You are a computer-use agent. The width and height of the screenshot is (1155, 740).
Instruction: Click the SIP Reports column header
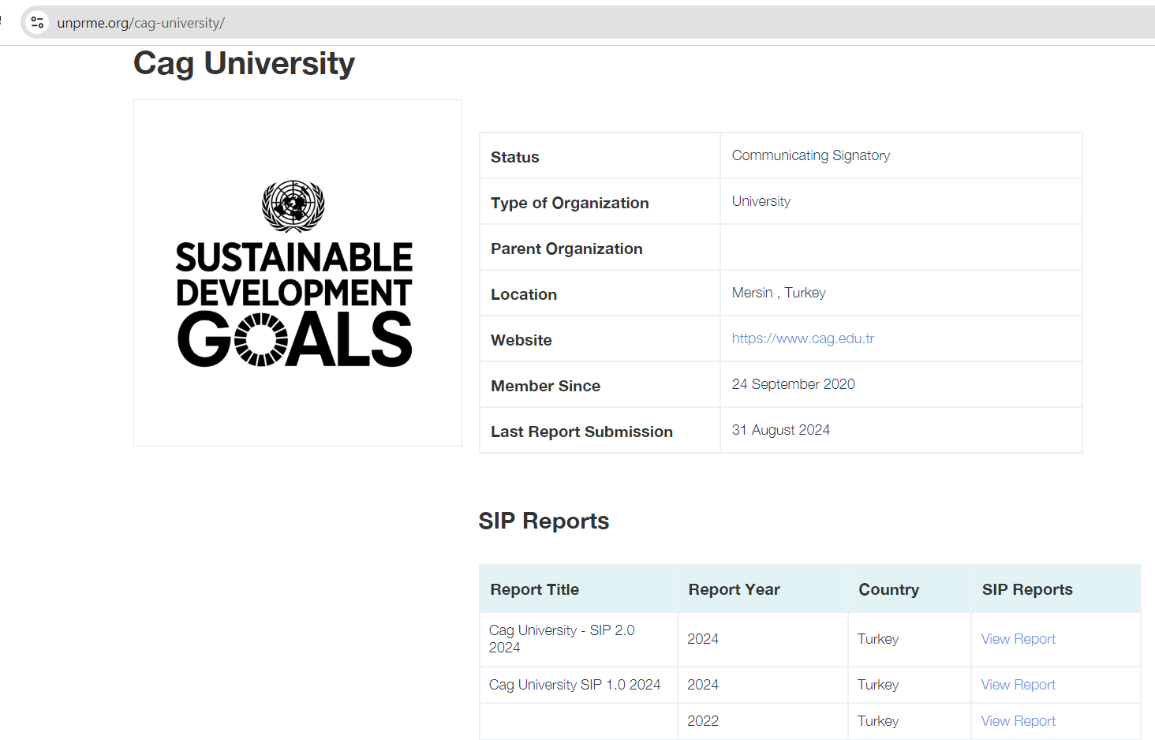(x=1027, y=589)
